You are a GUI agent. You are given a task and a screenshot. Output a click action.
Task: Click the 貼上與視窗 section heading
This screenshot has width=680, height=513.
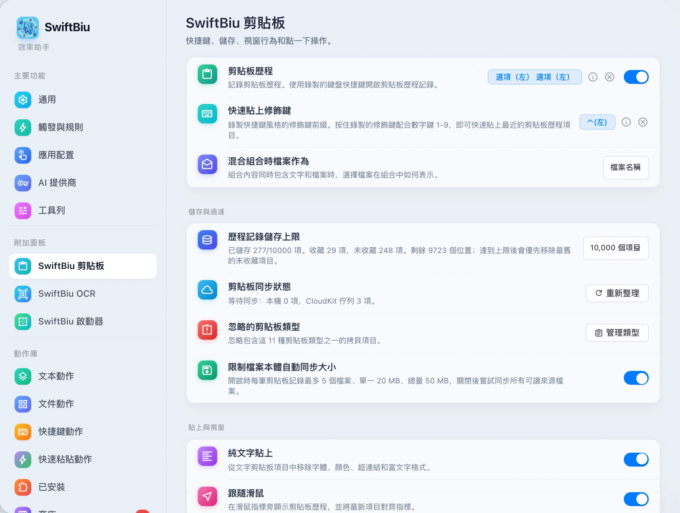pyautogui.click(x=206, y=427)
